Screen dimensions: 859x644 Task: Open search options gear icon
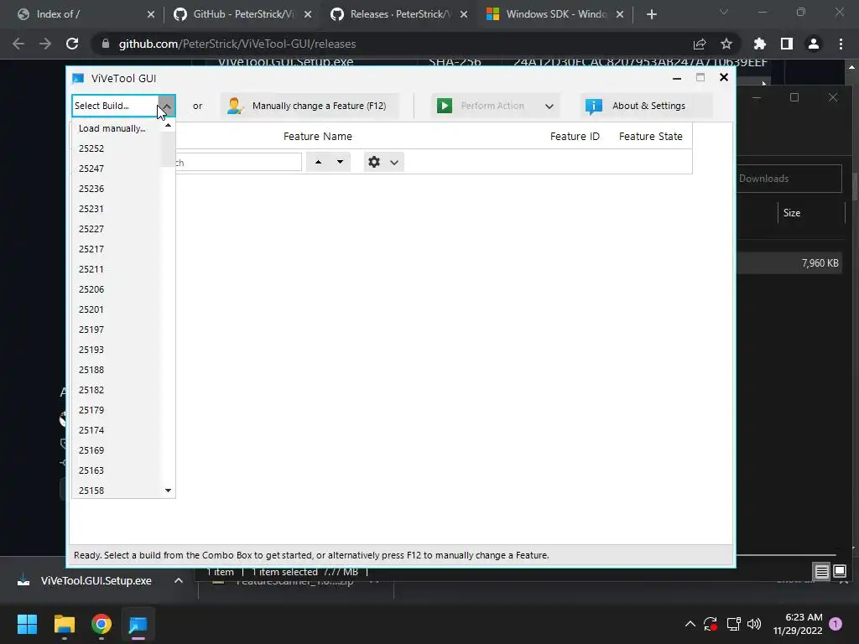coord(374,162)
